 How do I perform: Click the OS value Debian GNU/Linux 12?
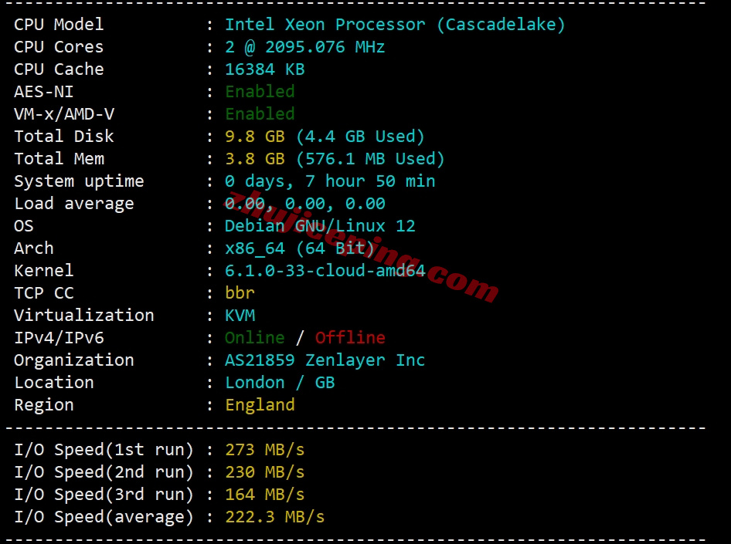pyautogui.click(x=320, y=226)
